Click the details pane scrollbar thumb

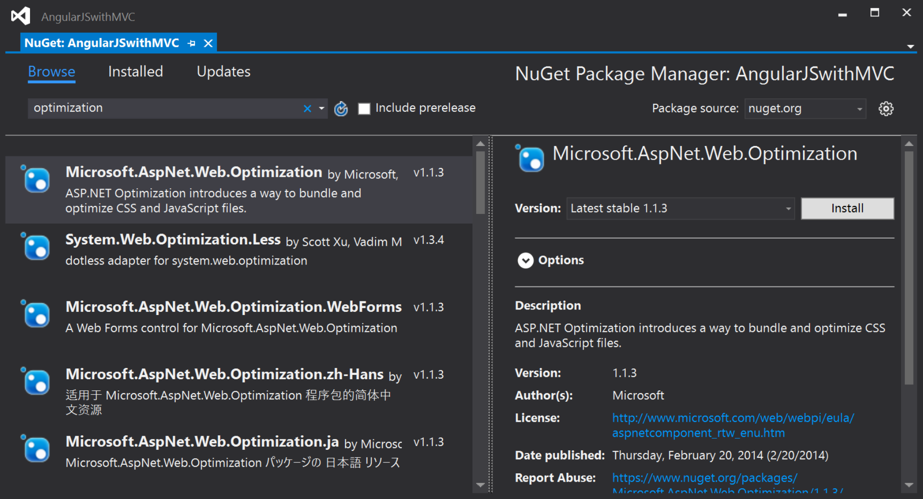tap(909, 268)
